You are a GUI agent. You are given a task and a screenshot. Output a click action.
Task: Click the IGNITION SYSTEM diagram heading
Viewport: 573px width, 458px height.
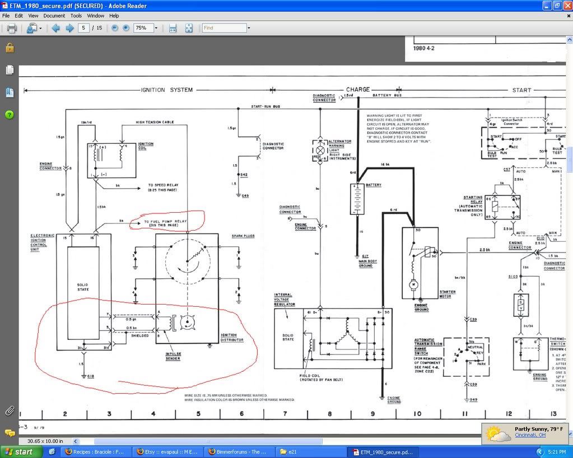(167, 90)
